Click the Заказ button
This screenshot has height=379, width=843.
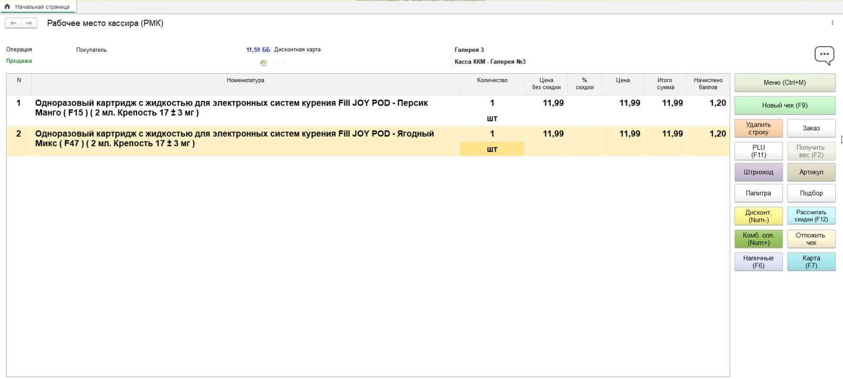pyautogui.click(x=811, y=128)
